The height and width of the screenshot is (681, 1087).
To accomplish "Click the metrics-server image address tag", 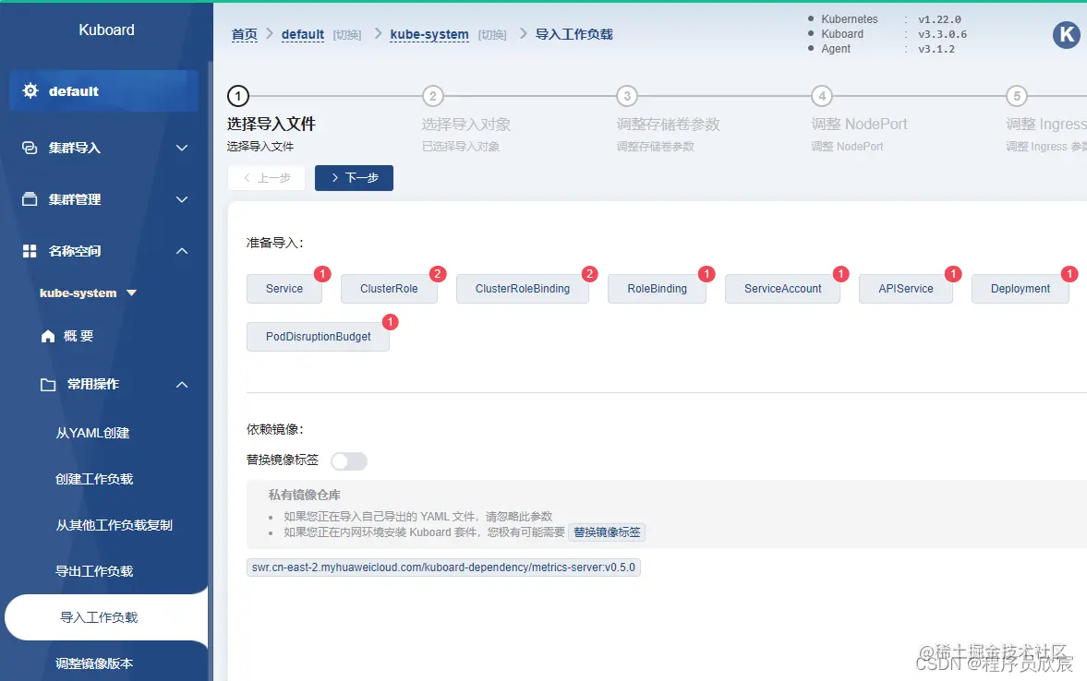I will coord(443,567).
